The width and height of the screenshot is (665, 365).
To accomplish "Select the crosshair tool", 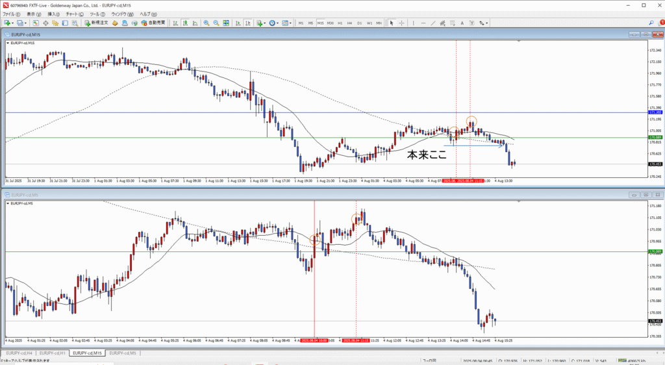I will pyautogui.click(x=401, y=23).
